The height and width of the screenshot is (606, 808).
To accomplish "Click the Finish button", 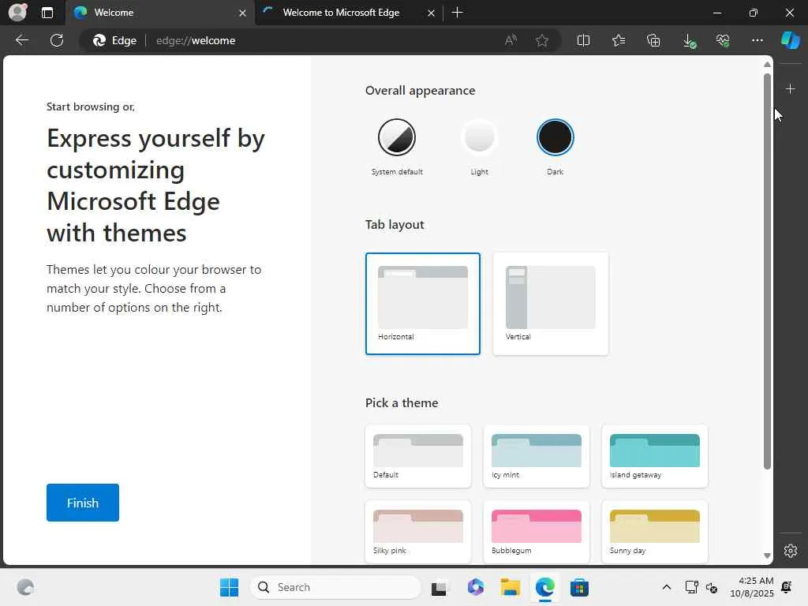I will 82,503.
